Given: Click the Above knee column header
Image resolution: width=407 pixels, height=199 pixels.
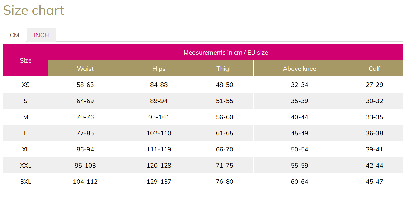Looking at the screenshot, I should [x=299, y=68].
